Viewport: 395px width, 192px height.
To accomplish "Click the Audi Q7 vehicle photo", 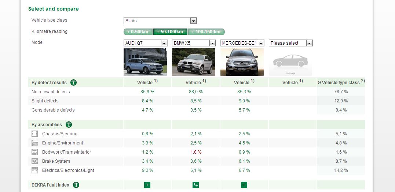I will click(145, 62).
